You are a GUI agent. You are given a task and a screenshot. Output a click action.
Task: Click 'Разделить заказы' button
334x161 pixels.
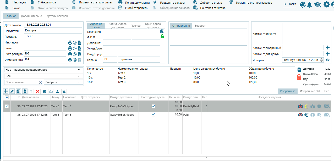tap(172, 3)
